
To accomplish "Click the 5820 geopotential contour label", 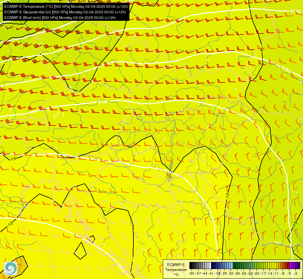I will coord(121,268).
